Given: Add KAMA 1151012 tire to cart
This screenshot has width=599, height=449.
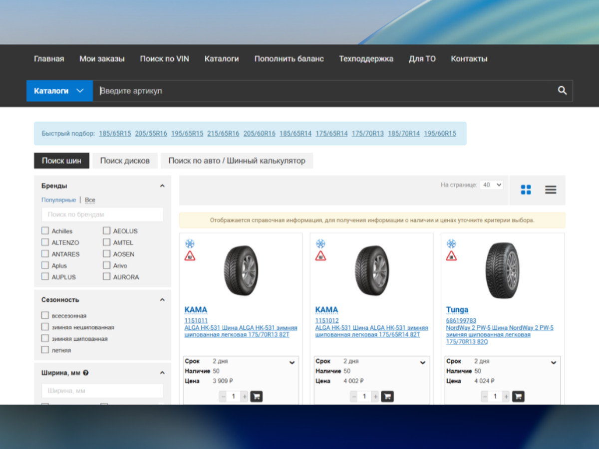Looking at the screenshot, I should tap(387, 397).
